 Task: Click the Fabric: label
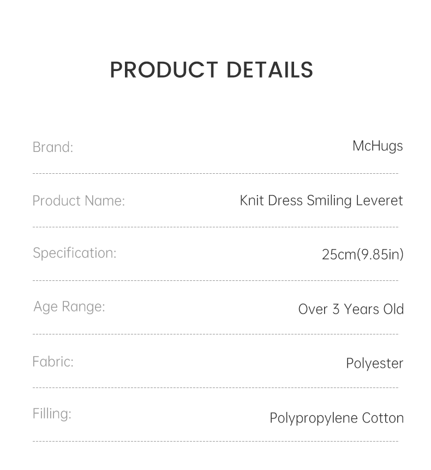[x=53, y=361]
